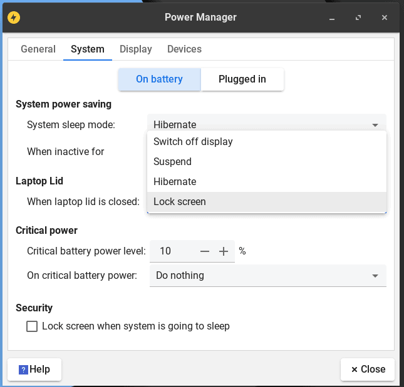Click the Help button
The image size is (404, 387).
coord(34,369)
